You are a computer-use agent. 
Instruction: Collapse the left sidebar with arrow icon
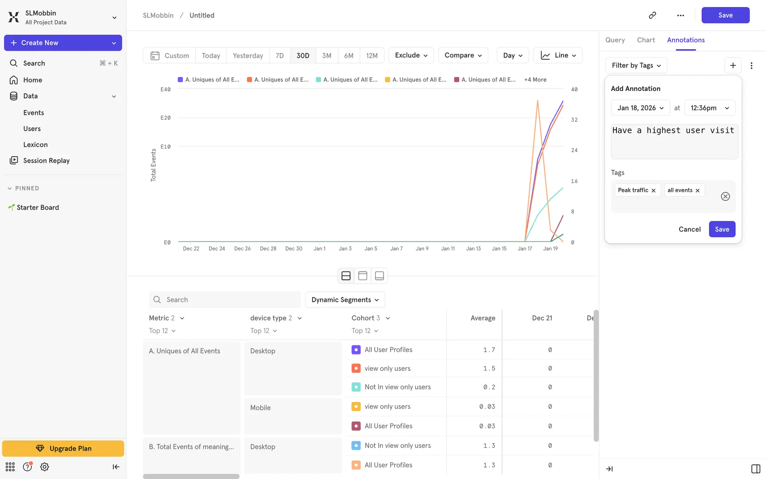[116, 467]
